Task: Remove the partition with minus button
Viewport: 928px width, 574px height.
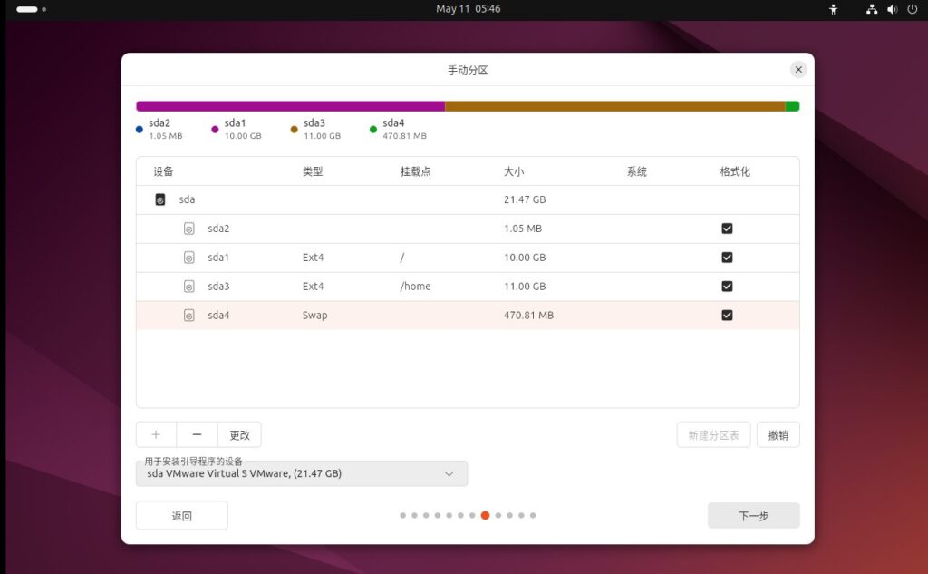Action: (x=197, y=434)
